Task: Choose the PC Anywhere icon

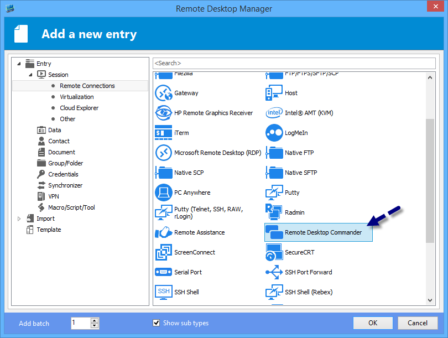Action: [164, 193]
